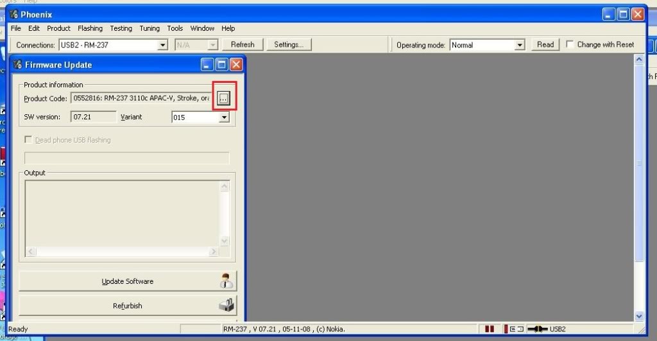Open the File menu
This screenshot has height=341, width=657.
pos(15,28)
